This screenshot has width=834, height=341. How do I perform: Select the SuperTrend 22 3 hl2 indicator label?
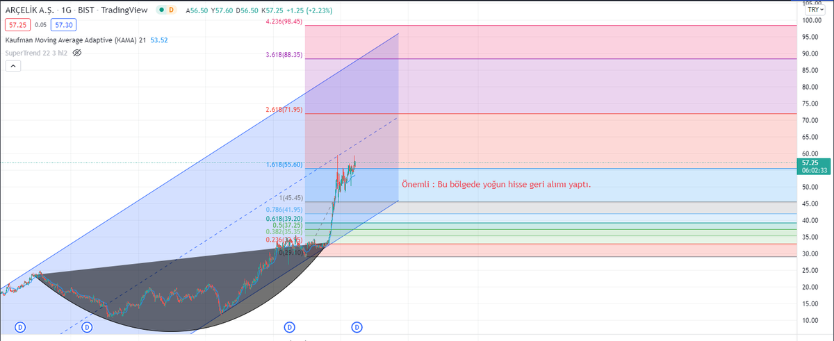(36, 53)
